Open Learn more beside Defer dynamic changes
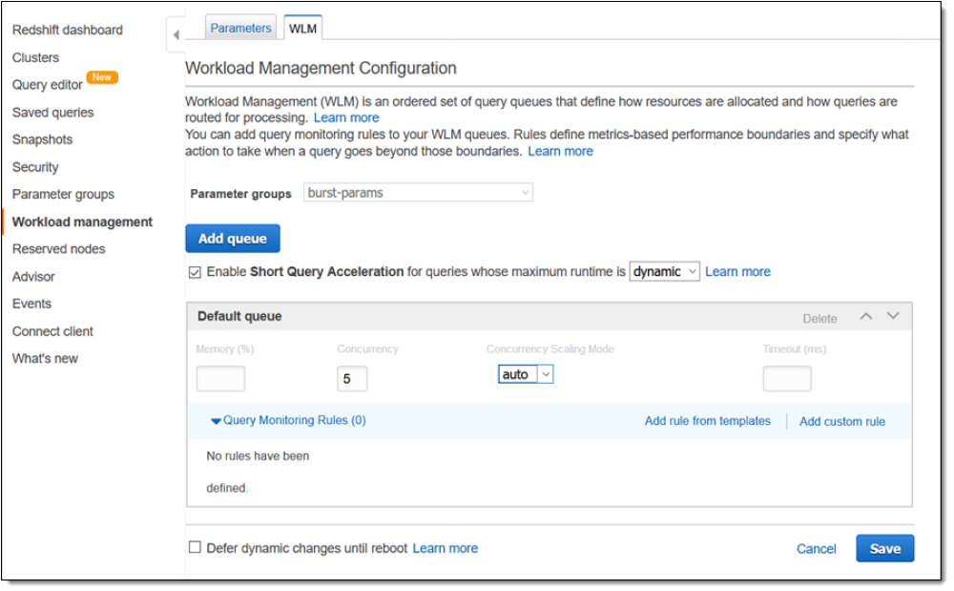Viewport: 954px width, 591px height. coord(446,548)
